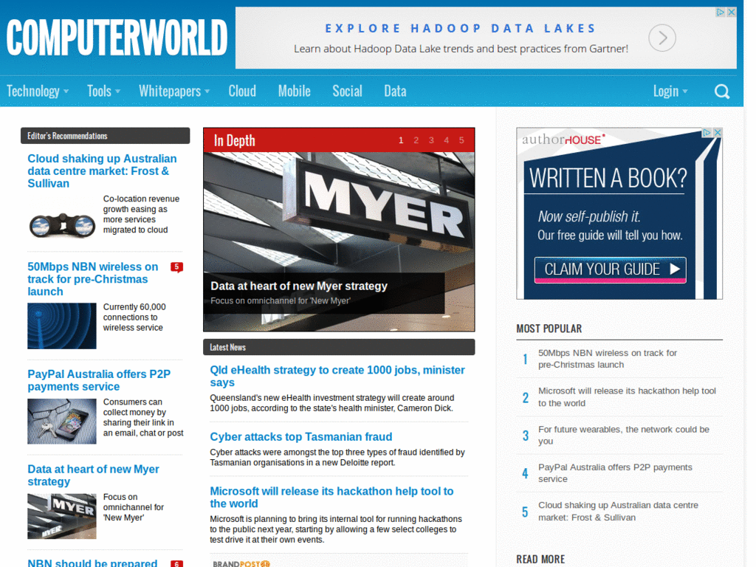Expand the Whitepapers dropdown
This screenshot has height=567, width=756.
pyautogui.click(x=170, y=91)
